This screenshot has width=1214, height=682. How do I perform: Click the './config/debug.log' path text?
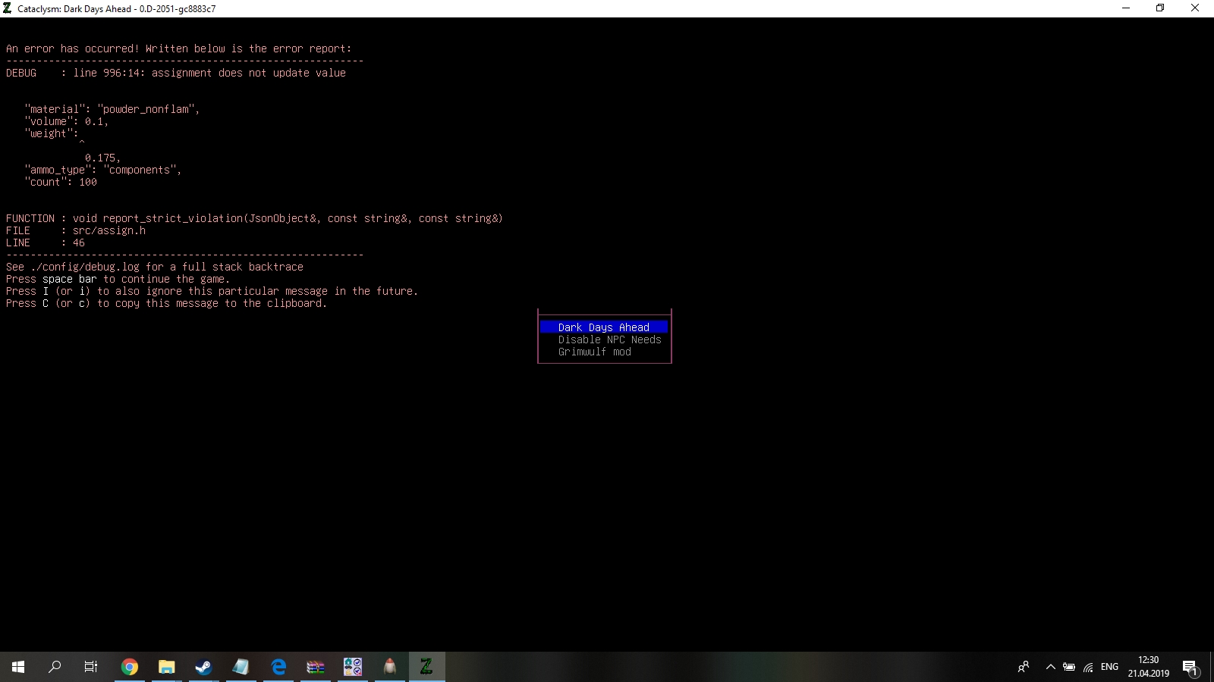85,267
